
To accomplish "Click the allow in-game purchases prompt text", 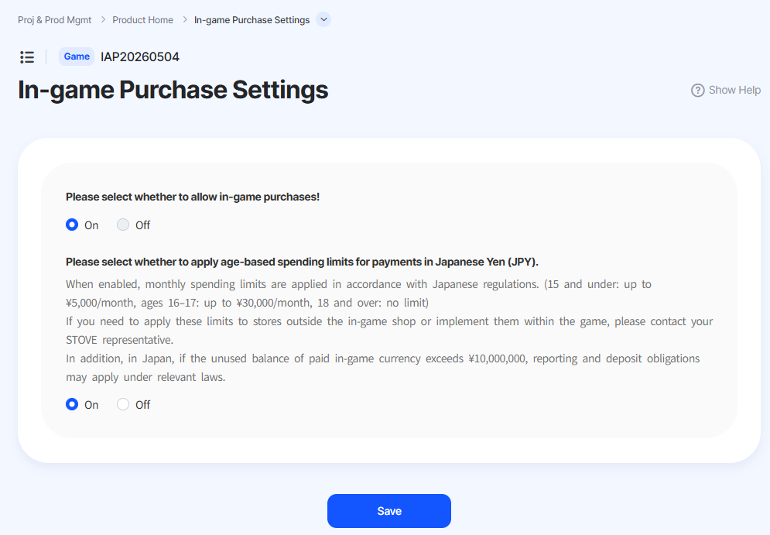I will coord(193,197).
